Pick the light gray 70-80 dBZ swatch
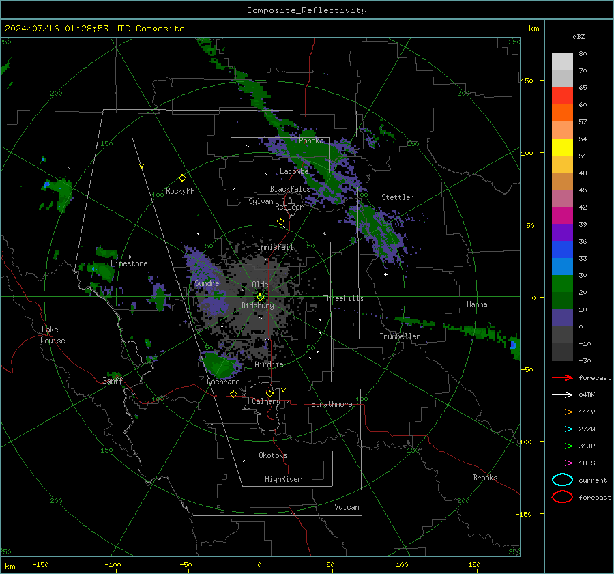This screenshot has height=574, width=614. [562, 62]
